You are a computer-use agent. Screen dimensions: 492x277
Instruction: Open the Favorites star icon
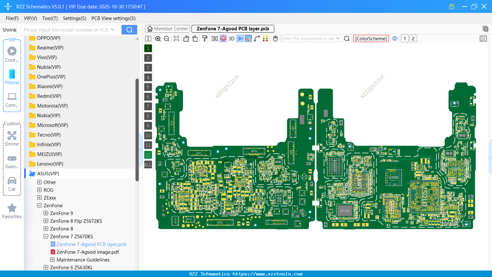tap(12, 211)
